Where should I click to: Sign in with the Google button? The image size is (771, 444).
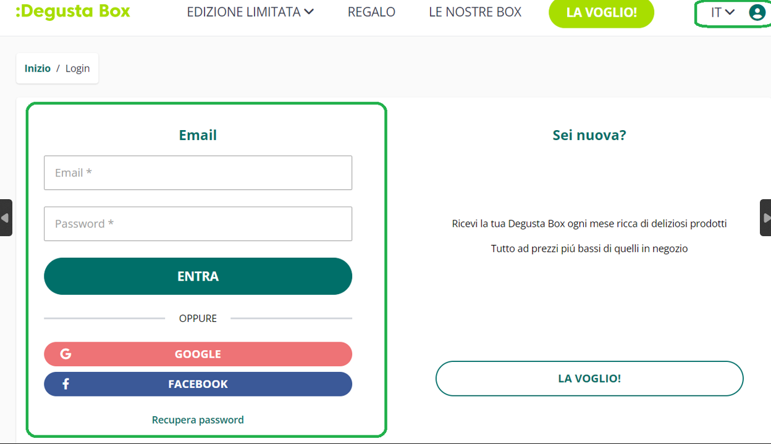(198, 354)
